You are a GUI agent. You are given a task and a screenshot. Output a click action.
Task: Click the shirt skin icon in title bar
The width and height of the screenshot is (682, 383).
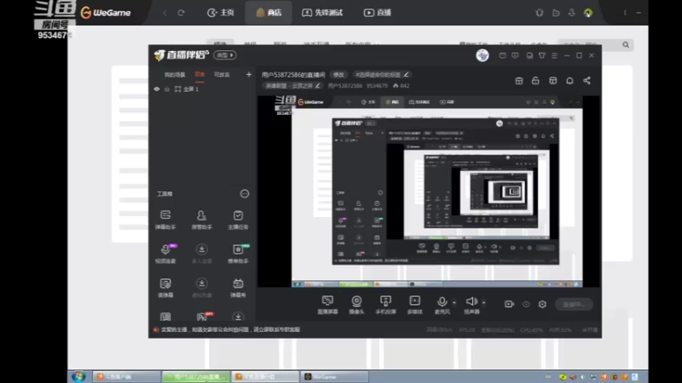tap(542, 55)
